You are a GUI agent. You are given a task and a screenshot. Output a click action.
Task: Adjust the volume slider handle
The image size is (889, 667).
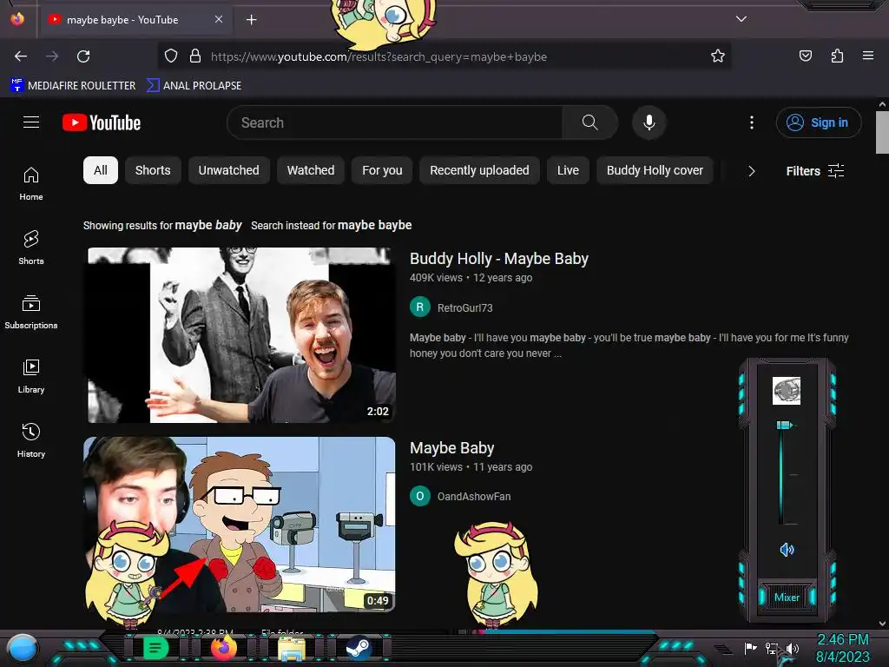coord(785,425)
